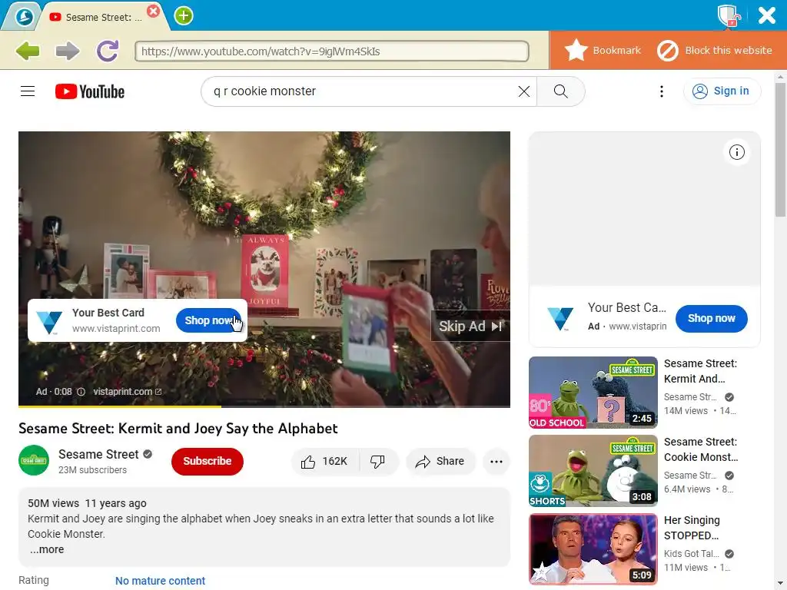This screenshot has height=590, width=787.
Task: Clear the search text with X icon
Action: (524, 91)
